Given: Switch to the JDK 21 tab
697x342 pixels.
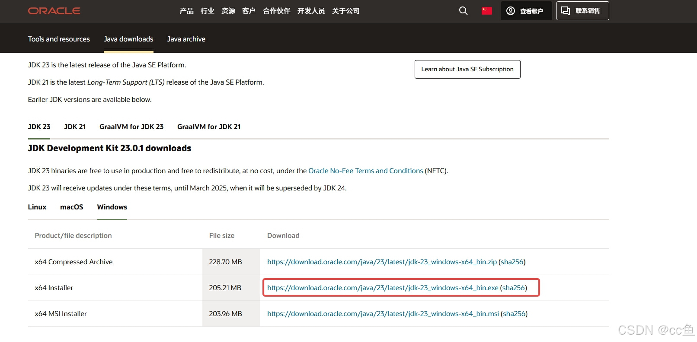Looking at the screenshot, I should (75, 127).
